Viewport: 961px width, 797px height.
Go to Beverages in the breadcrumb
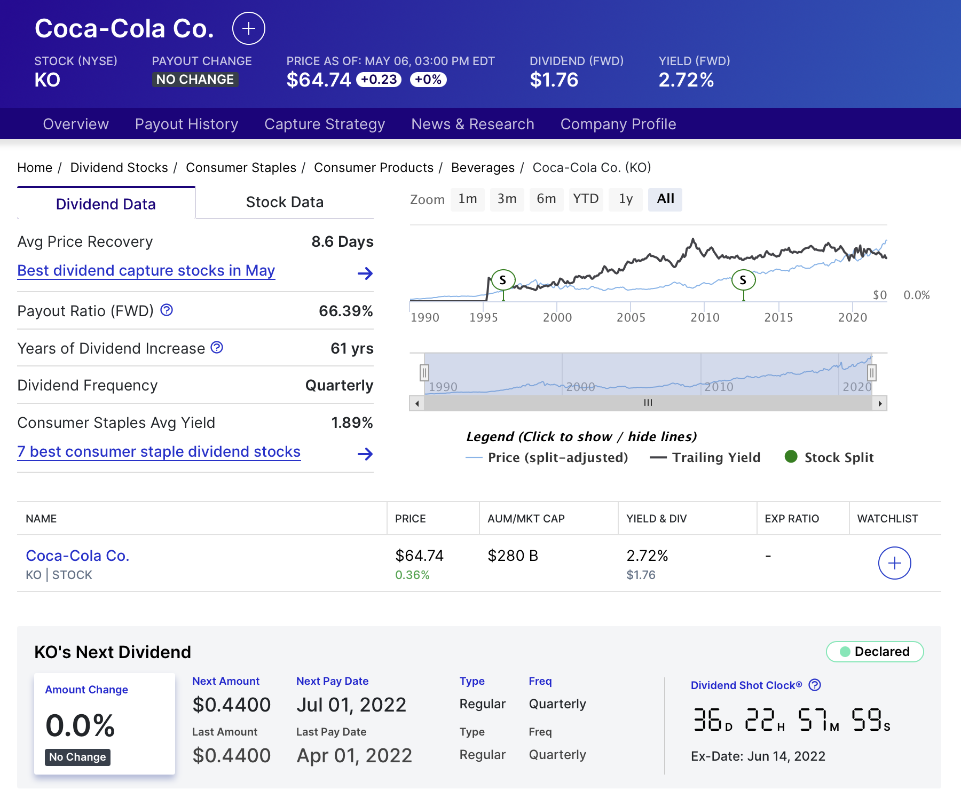click(483, 167)
